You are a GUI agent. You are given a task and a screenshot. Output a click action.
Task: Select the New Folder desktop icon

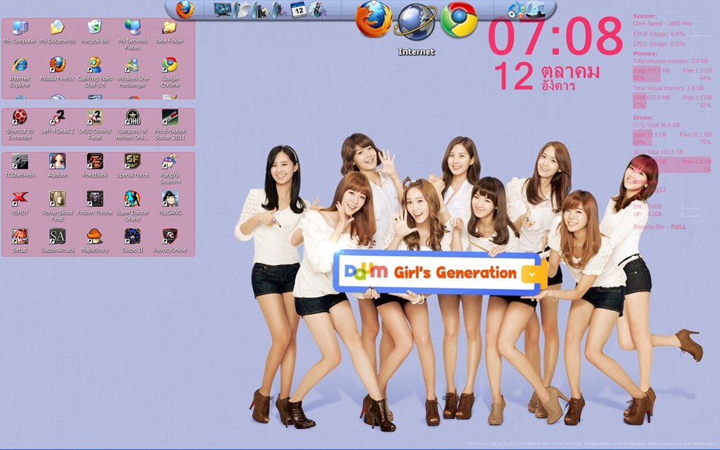169,31
